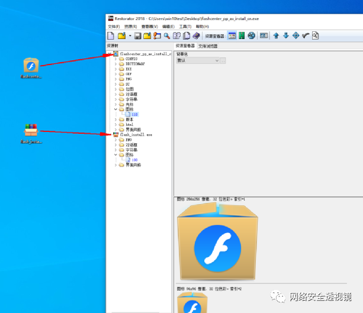This screenshot has height=313, width=363.
Task: Select the EXE folder label
Action: pyautogui.click(x=129, y=69)
